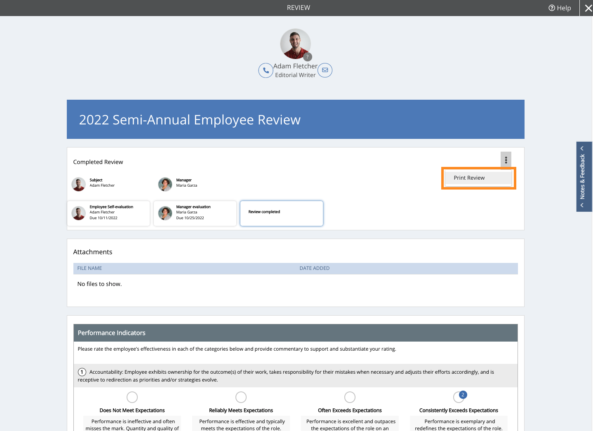Open the Manager evaluation card
Viewport: 593px width, 431px height.
pyautogui.click(x=195, y=213)
